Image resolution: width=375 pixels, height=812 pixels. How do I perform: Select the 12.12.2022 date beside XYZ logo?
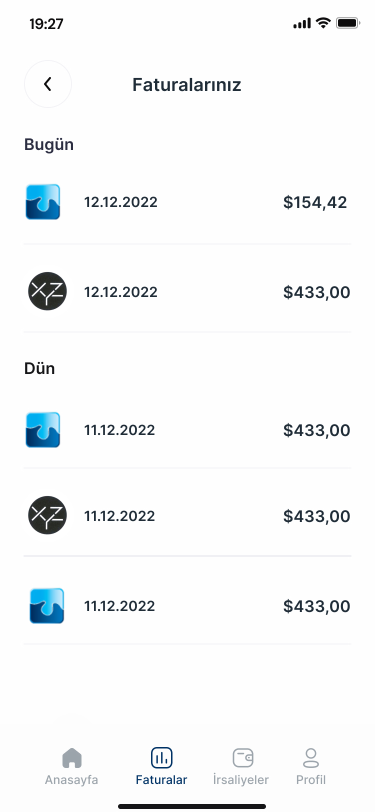coord(120,292)
